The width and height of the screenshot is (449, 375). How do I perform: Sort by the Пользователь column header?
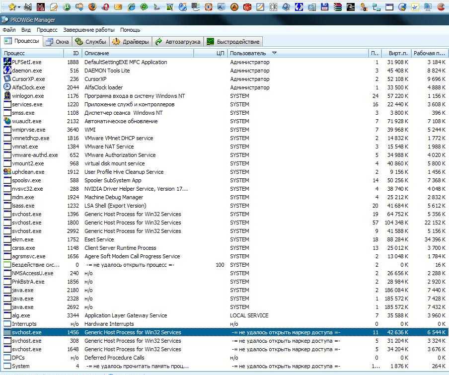298,53
